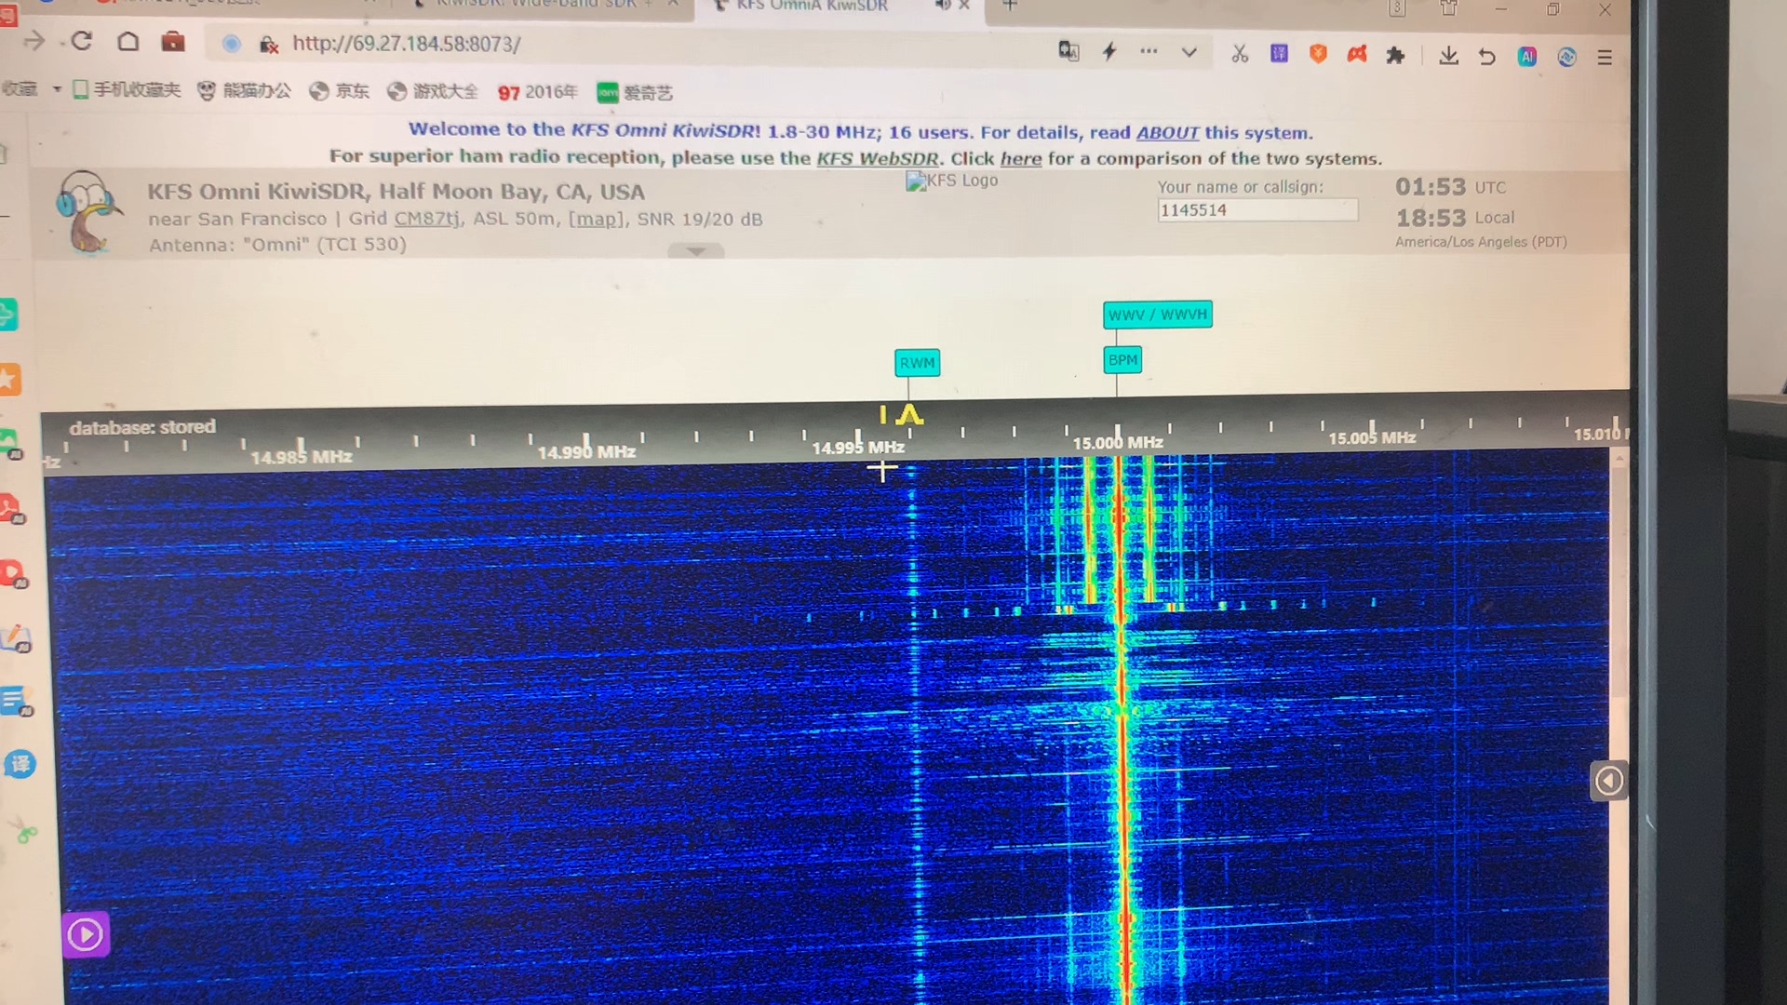Open the green image AI sidebar icon

[x=9, y=444]
